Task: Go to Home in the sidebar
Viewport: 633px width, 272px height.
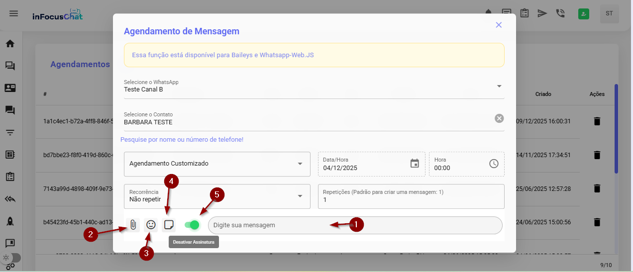Action: pyautogui.click(x=10, y=44)
